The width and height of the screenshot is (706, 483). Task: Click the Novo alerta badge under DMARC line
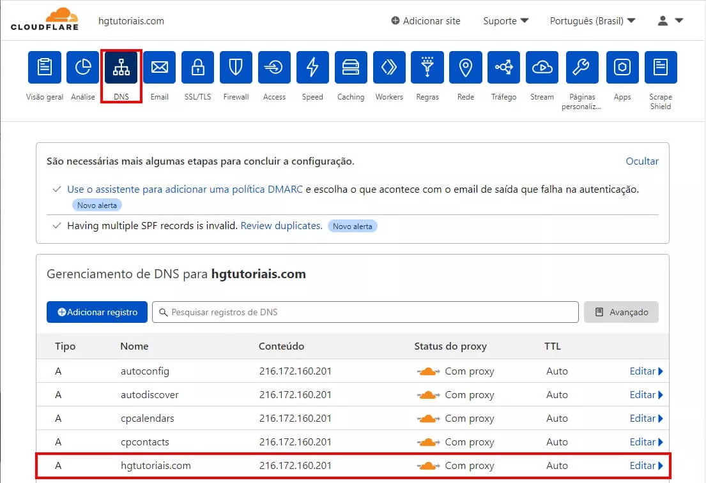click(x=97, y=205)
